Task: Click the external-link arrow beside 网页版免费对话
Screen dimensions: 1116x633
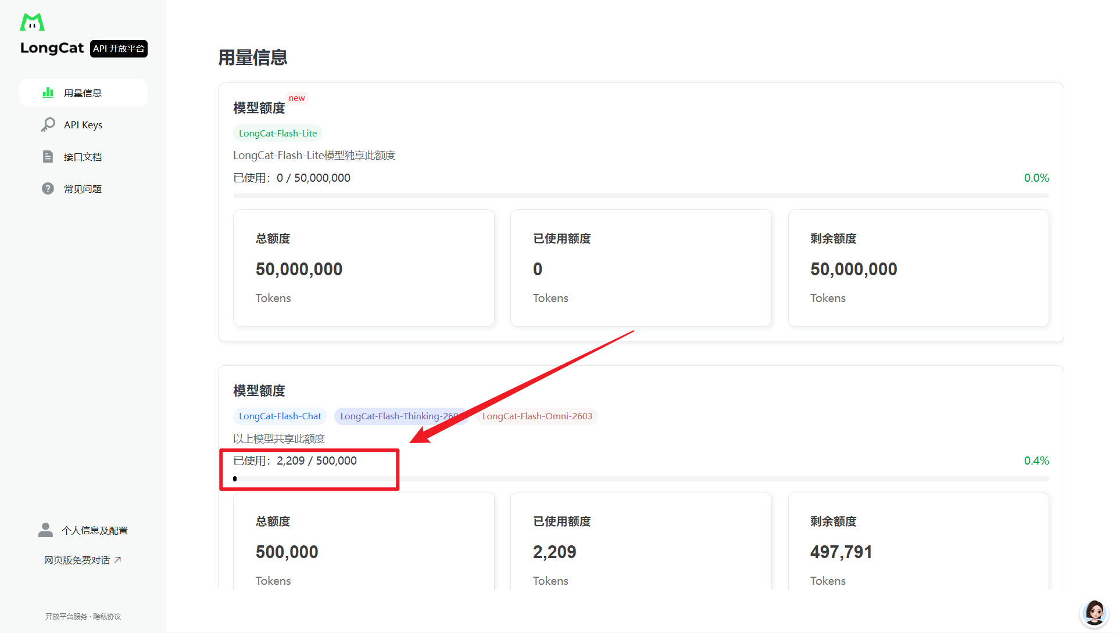Action: coord(118,560)
